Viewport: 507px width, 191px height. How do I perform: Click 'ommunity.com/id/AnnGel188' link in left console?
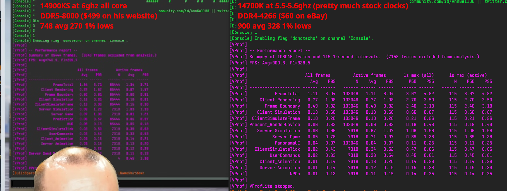pyautogui.click(x=184, y=11)
